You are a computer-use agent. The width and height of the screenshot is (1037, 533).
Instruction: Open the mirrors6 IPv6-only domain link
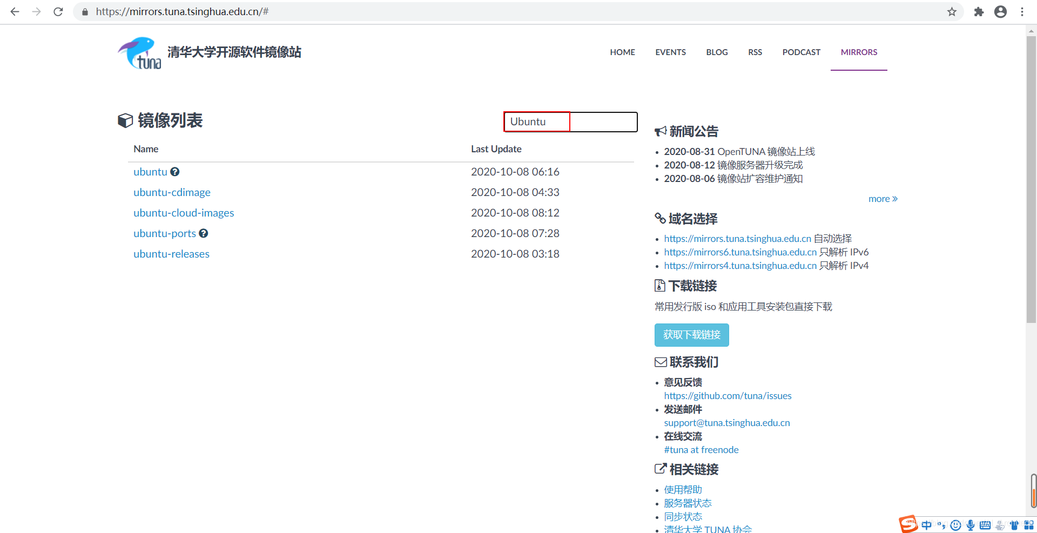point(740,252)
